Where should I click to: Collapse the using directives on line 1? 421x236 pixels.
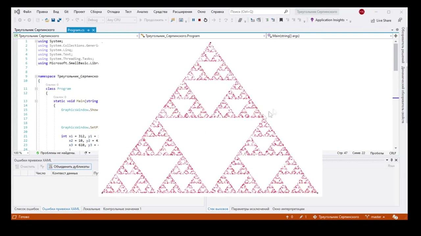pos(36,41)
